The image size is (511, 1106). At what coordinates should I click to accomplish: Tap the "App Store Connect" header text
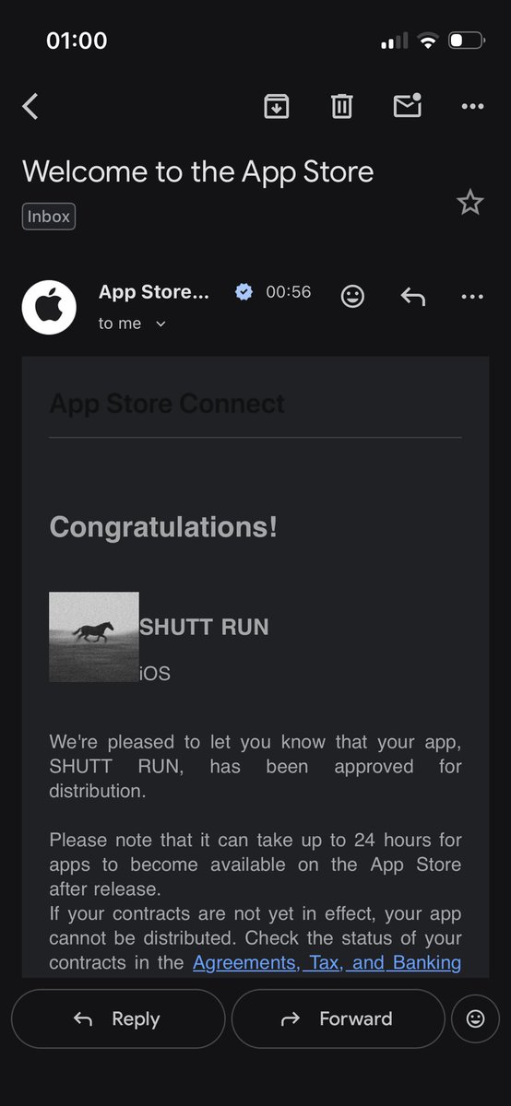coord(167,403)
